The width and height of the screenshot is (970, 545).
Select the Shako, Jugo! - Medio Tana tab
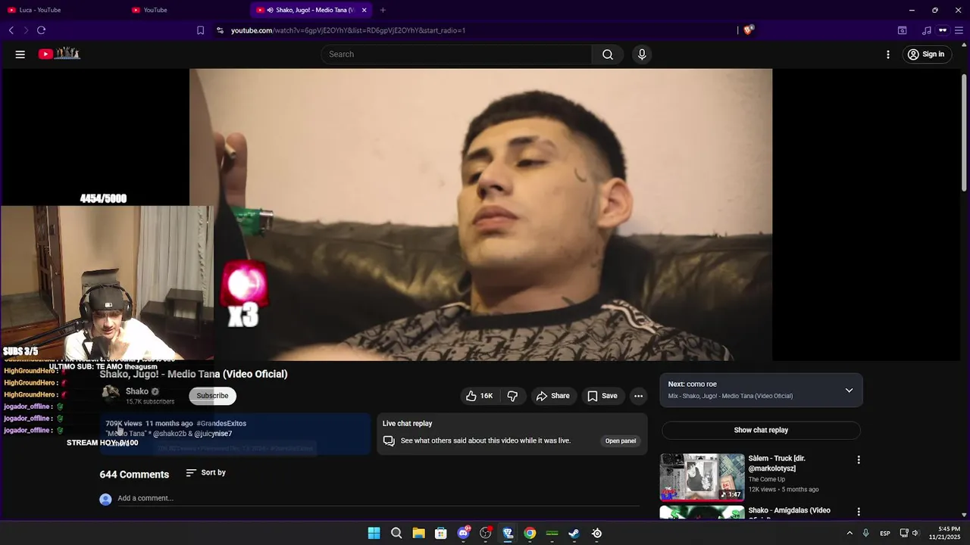[x=311, y=10]
